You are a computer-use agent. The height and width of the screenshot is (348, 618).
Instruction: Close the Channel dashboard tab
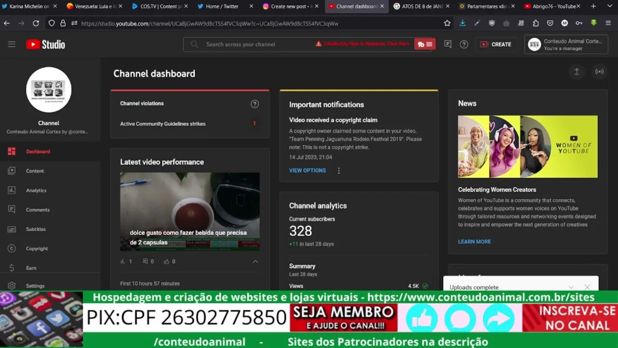(382, 6)
